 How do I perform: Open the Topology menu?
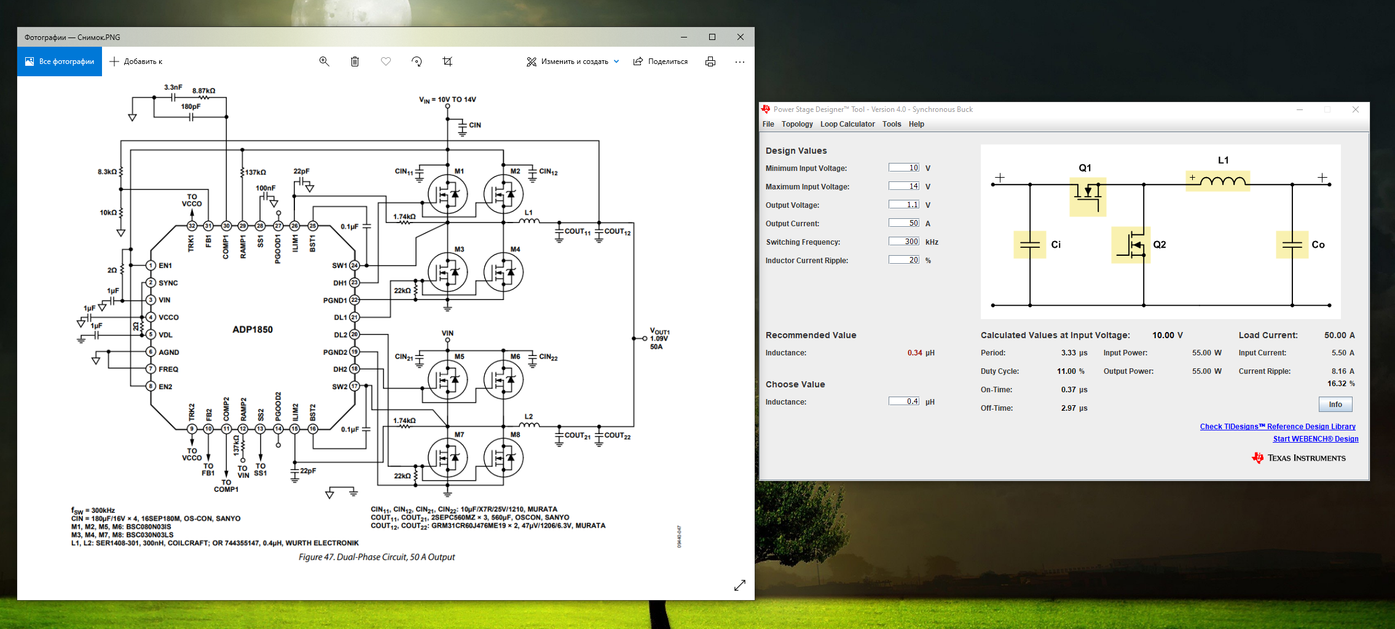point(797,124)
